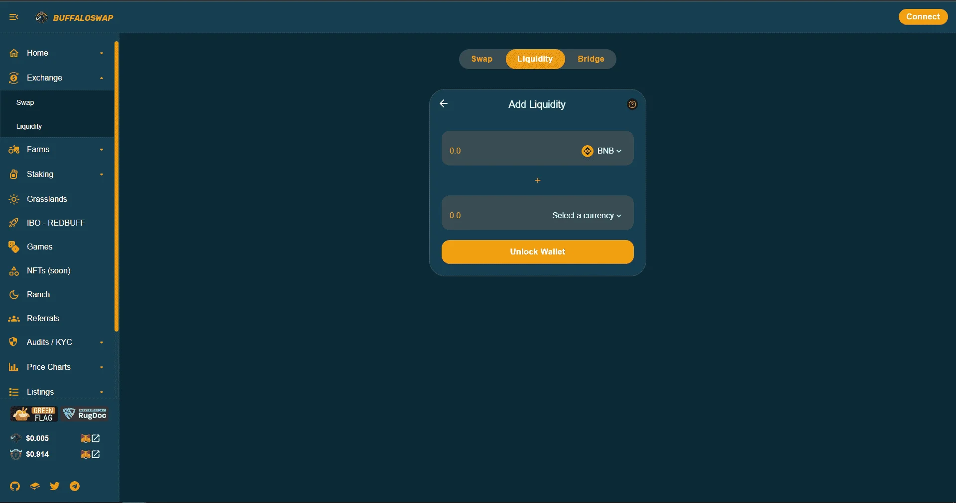Image resolution: width=956 pixels, height=503 pixels.
Task: Open the Referrals page
Action: click(57, 318)
